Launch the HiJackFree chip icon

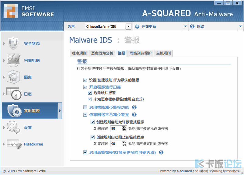[14, 144]
